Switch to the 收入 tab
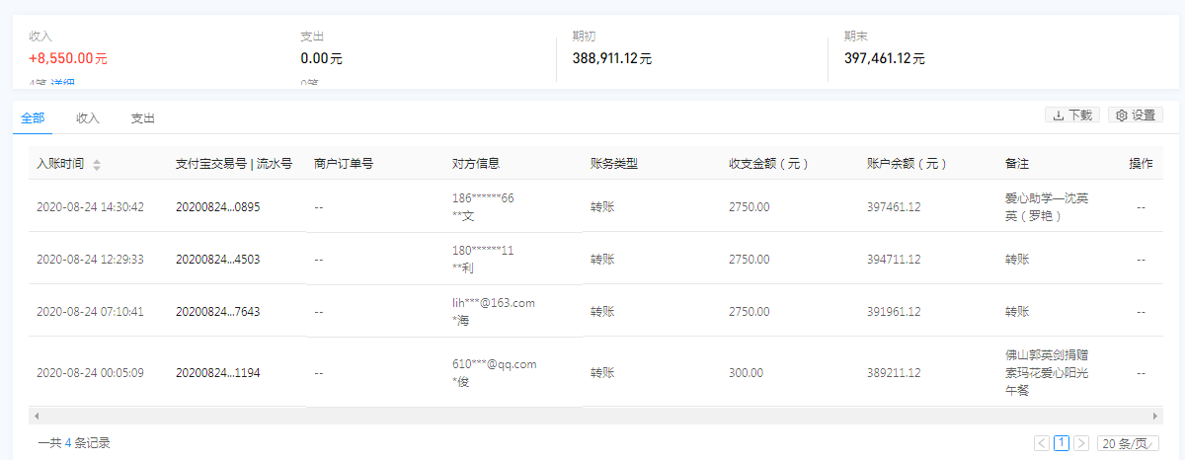The image size is (1185, 460). click(88, 118)
